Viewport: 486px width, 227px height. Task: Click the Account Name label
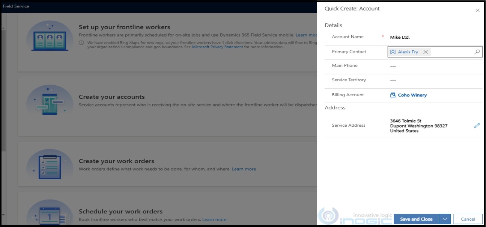(x=348, y=37)
